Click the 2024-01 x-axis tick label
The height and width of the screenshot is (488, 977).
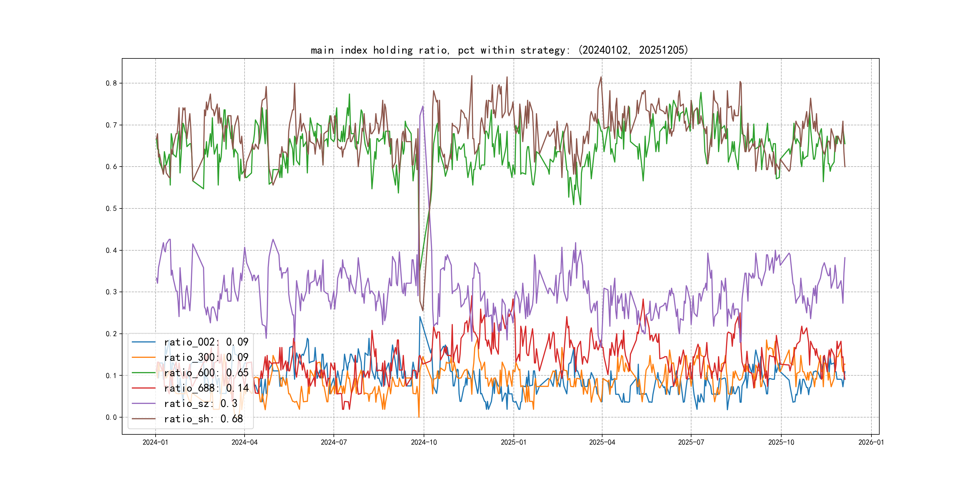pyautogui.click(x=155, y=442)
